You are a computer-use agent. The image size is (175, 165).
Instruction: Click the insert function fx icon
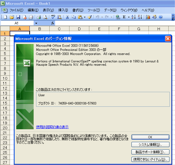coord(53,23)
